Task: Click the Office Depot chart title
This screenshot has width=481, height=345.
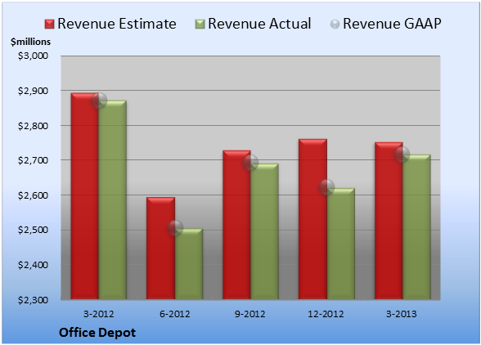Action: tap(97, 333)
